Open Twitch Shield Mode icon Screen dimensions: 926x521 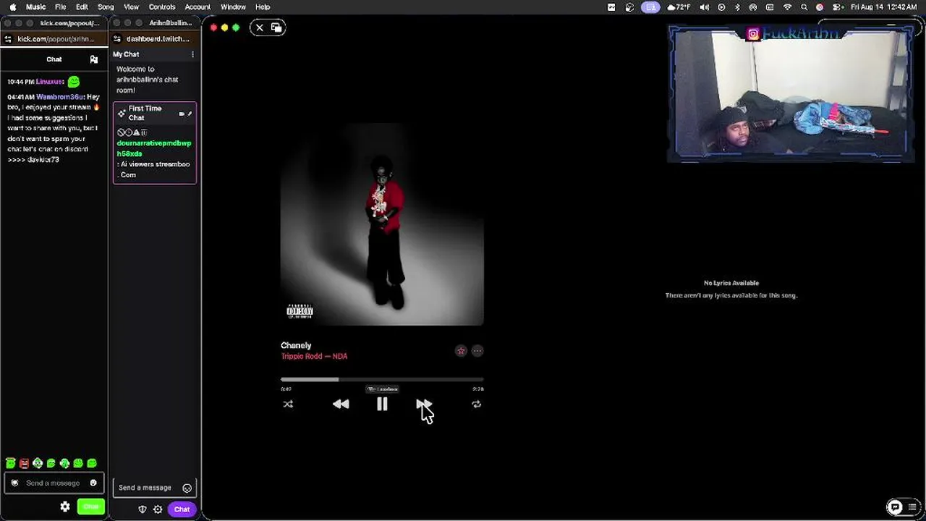pyautogui.click(x=143, y=509)
